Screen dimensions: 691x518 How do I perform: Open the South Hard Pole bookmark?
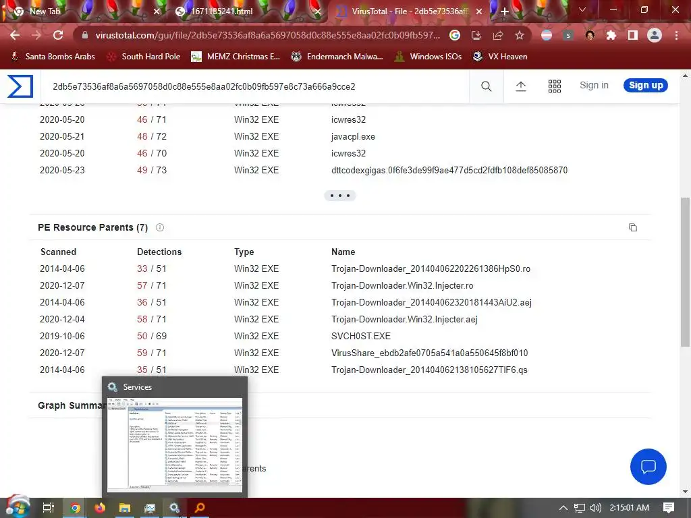[144, 57]
